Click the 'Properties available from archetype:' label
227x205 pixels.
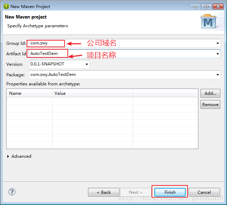[43, 84]
